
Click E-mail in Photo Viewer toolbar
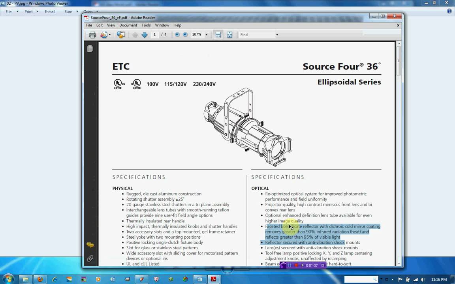point(50,11)
